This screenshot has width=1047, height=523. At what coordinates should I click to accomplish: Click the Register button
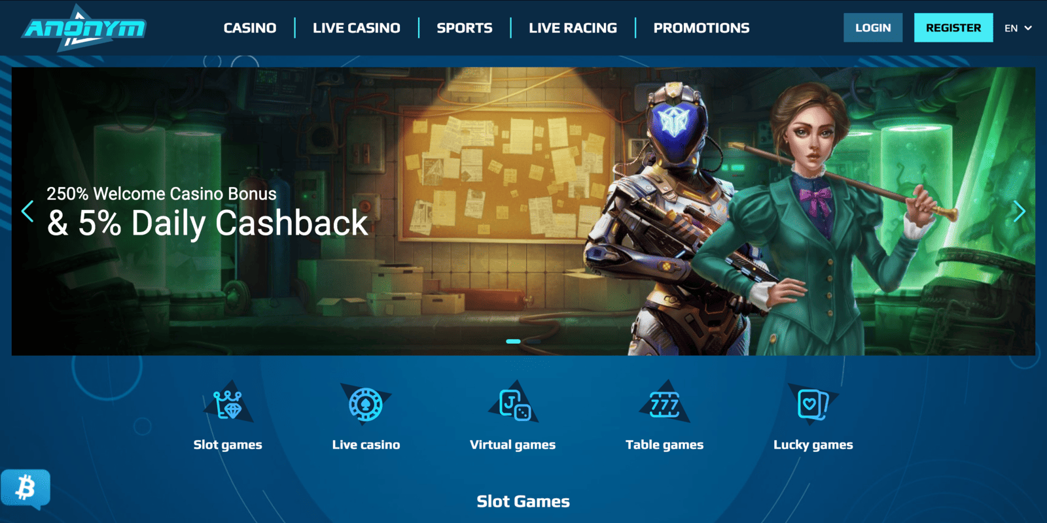pyautogui.click(x=953, y=27)
